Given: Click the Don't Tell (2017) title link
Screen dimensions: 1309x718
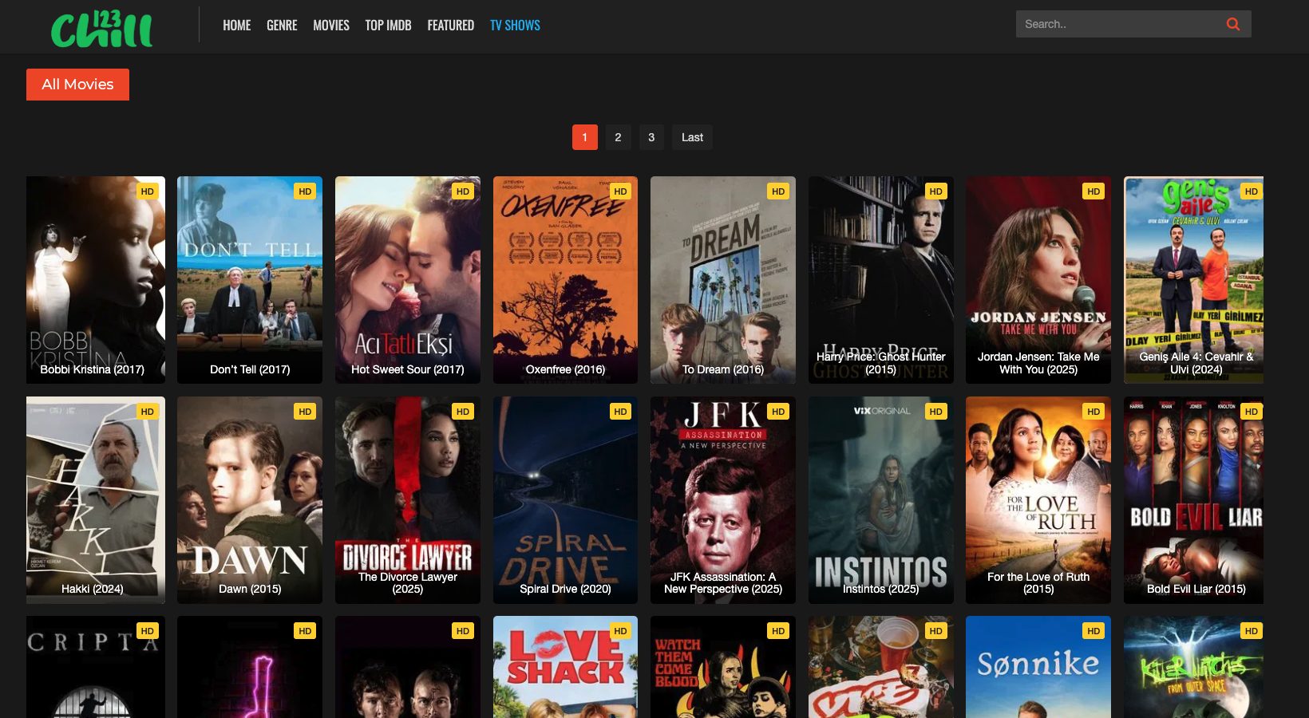Looking at the screenshot, I should [250, 369].
